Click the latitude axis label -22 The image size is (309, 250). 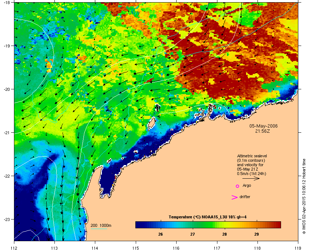tap(7, 176)
